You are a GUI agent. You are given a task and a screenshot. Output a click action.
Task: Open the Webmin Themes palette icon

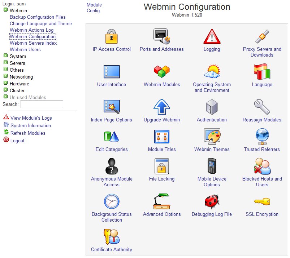(x=212, y=136)
